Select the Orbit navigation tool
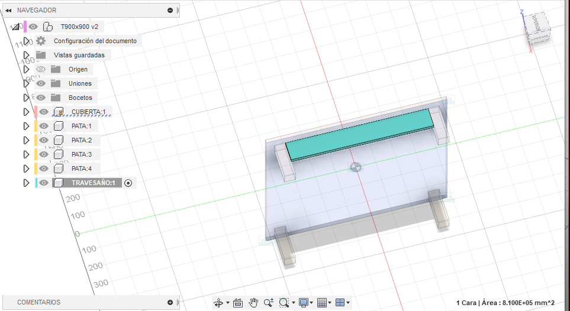Screen dimensions: 570x311 pyautogui.click(x=218, y=303)
